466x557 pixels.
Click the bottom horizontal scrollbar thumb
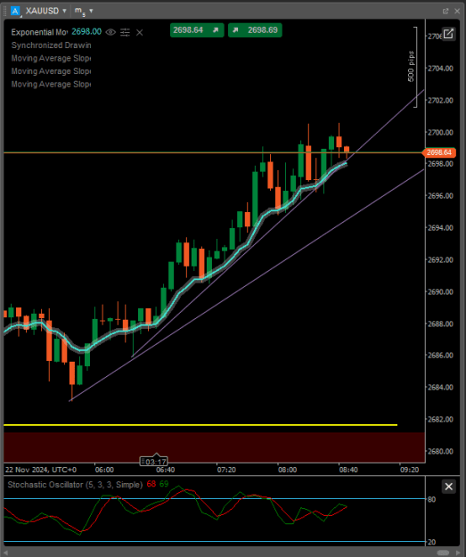click(x=443, y=553)
